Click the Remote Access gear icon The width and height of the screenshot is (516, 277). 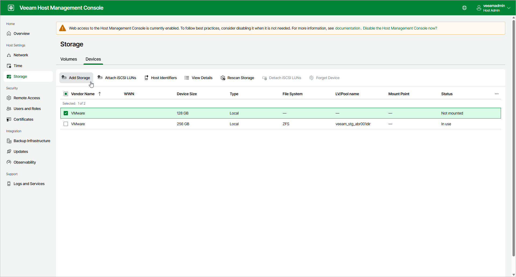(x=9, y=98)
